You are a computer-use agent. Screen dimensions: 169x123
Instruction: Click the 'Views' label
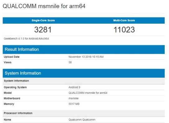[7, 62]
